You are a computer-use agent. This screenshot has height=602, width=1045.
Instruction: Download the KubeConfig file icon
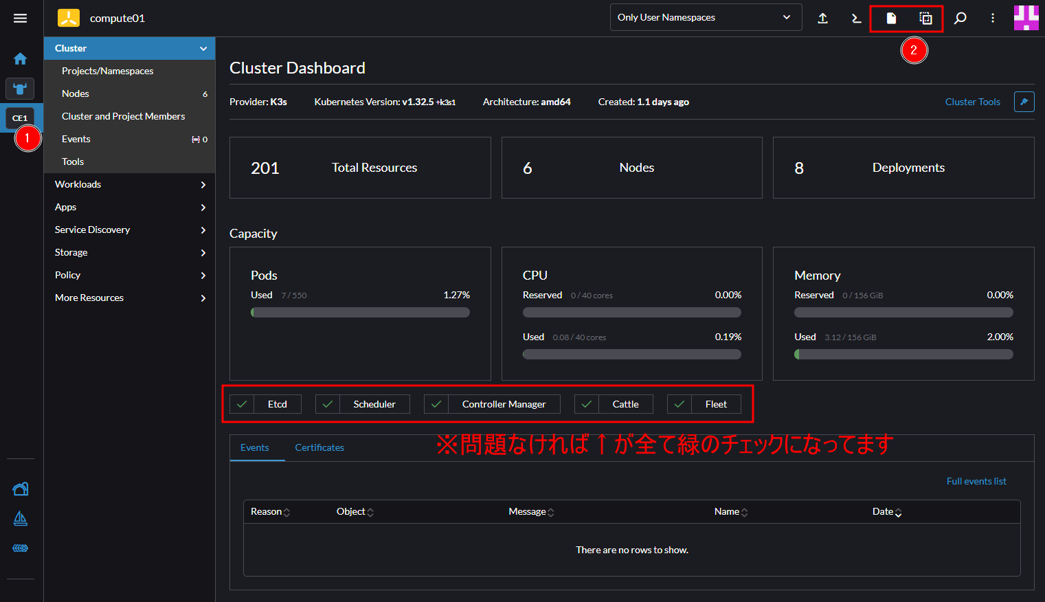[x=890, y=18]
